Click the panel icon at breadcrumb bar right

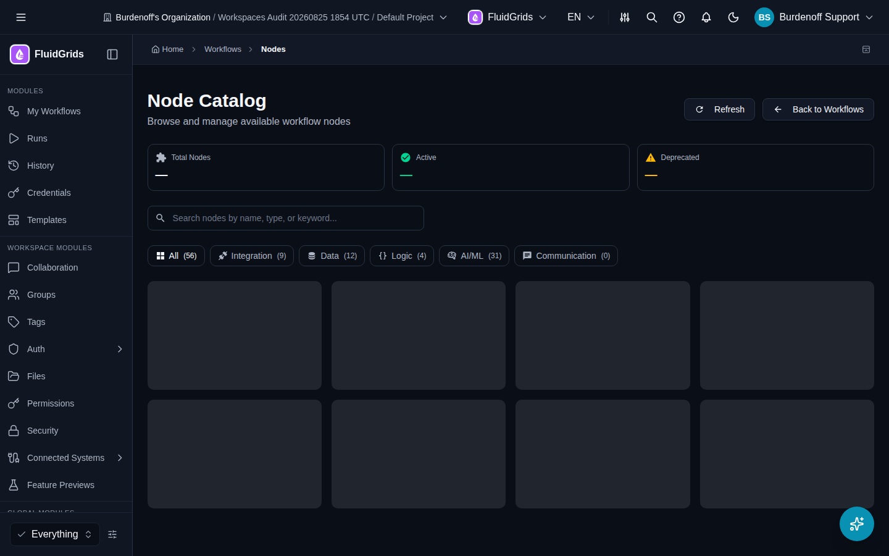866,49
